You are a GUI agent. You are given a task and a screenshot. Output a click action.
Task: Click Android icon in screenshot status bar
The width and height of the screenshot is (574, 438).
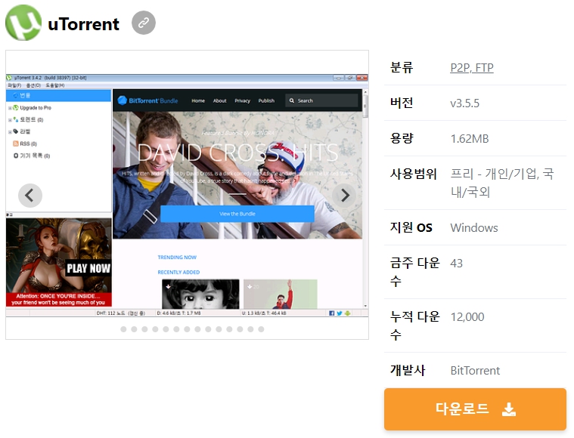click(347, 313)
